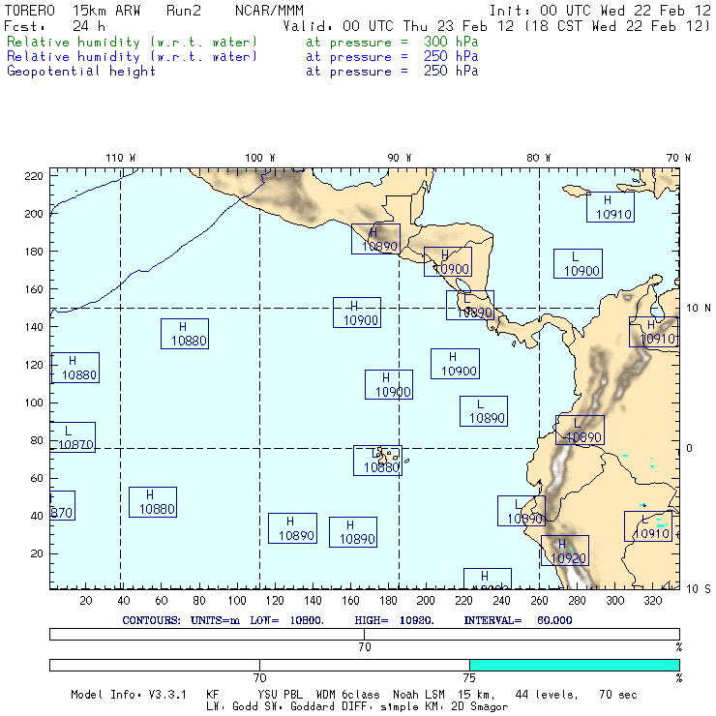Click the '44 levels,' model info text
This screenshot has width=716, height=716.
coord(547,695)
